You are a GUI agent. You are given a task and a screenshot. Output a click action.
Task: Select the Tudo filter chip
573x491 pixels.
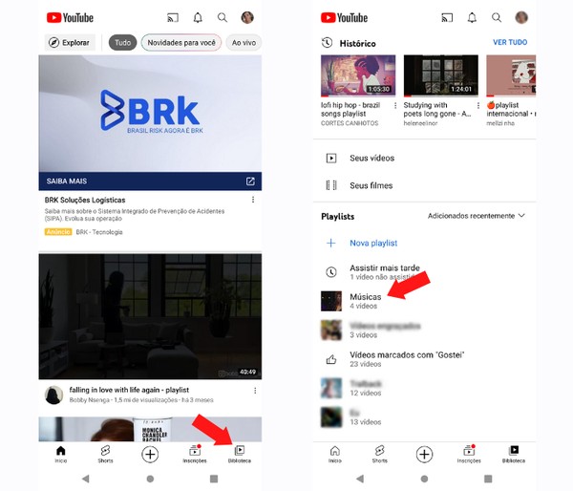pos(123,42)
